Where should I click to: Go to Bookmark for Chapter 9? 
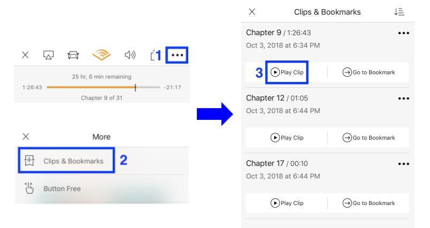click(x=368, y=72)
